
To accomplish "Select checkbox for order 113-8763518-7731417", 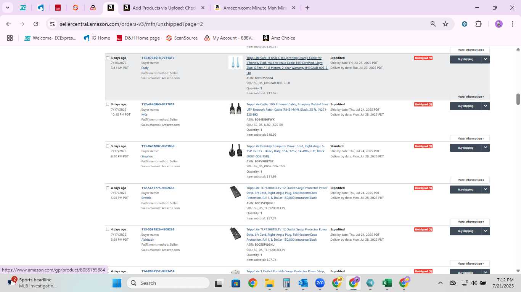I will 108,58.
